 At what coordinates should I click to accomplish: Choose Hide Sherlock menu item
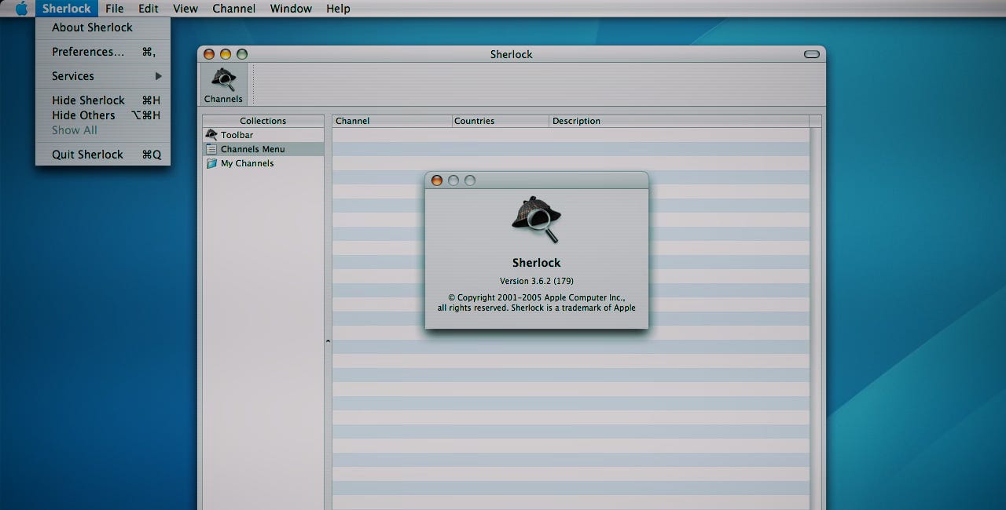103,100
